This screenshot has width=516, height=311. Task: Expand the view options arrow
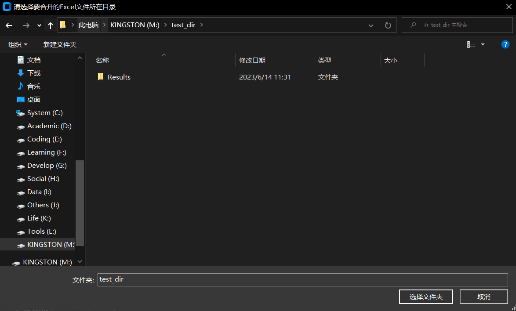point(482,44)
